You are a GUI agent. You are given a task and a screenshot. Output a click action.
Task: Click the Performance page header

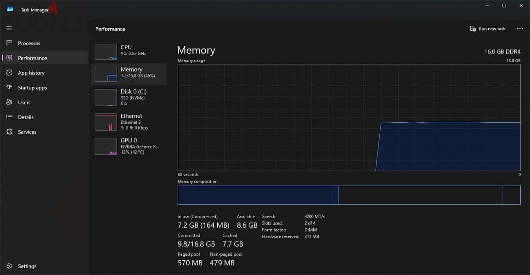(111, 29)
